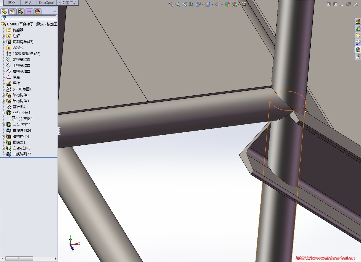Expand the 结构构件4 node

(4, 136)
